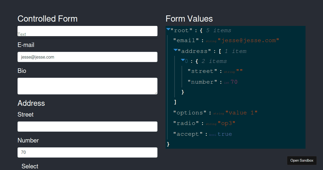The image size is (323, 170).
Task: Focus the E-mail input showing jesse@jesse.com
Action: coord(87,57)
